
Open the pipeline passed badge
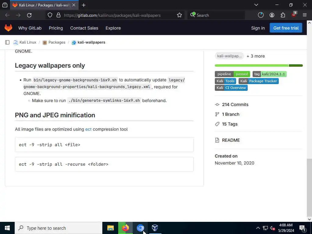click(232, 74)
